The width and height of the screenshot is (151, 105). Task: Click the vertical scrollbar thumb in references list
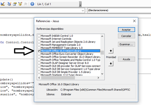[x=102, y=52]
